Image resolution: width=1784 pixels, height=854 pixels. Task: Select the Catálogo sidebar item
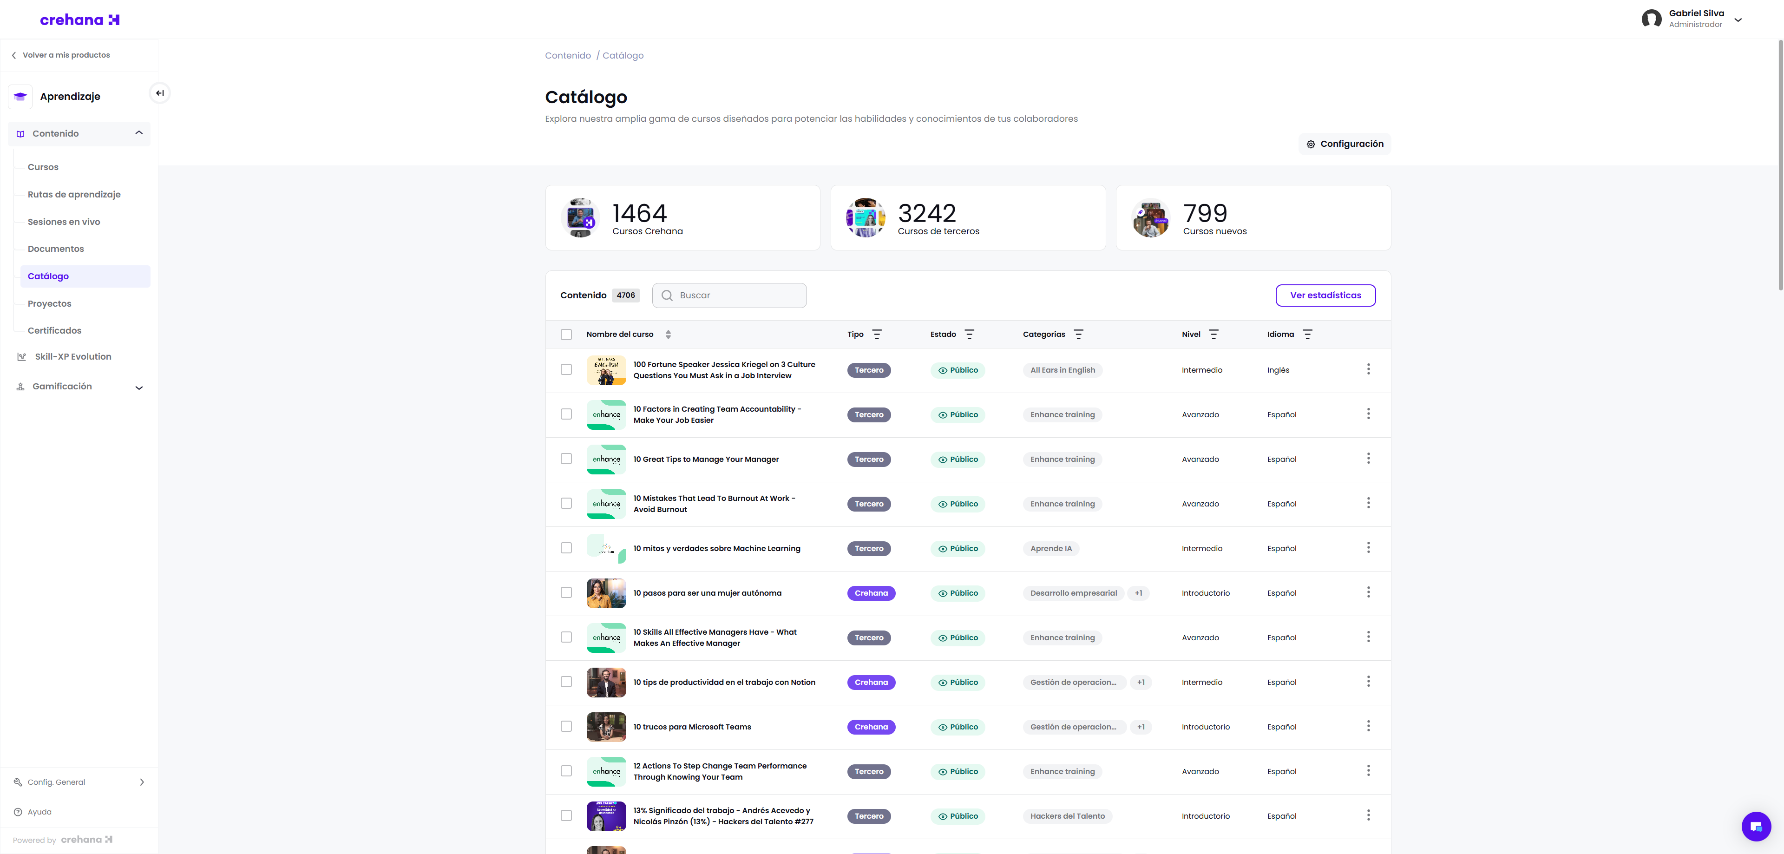click(85, 276)
